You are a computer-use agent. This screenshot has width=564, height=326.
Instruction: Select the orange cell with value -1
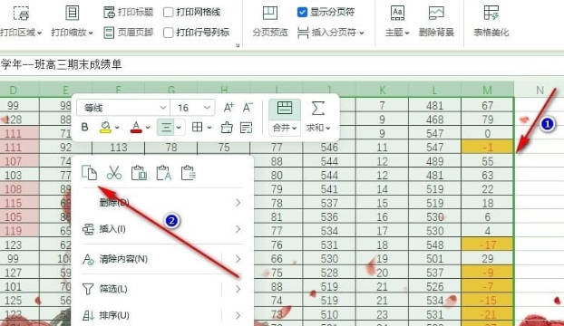[x=488, y=148]
